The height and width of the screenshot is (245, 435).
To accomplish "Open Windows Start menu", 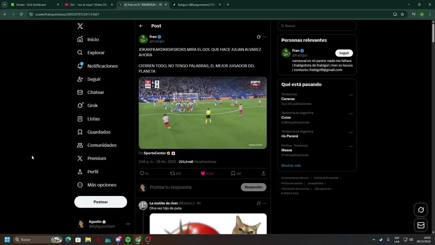I will click(x=7, y=240).
